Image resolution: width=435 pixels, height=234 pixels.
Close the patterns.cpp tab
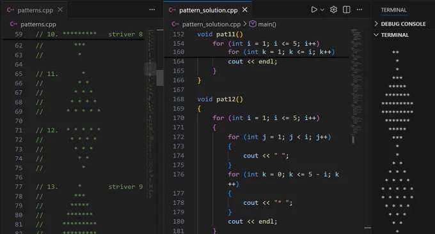click(x=60, y=10)
